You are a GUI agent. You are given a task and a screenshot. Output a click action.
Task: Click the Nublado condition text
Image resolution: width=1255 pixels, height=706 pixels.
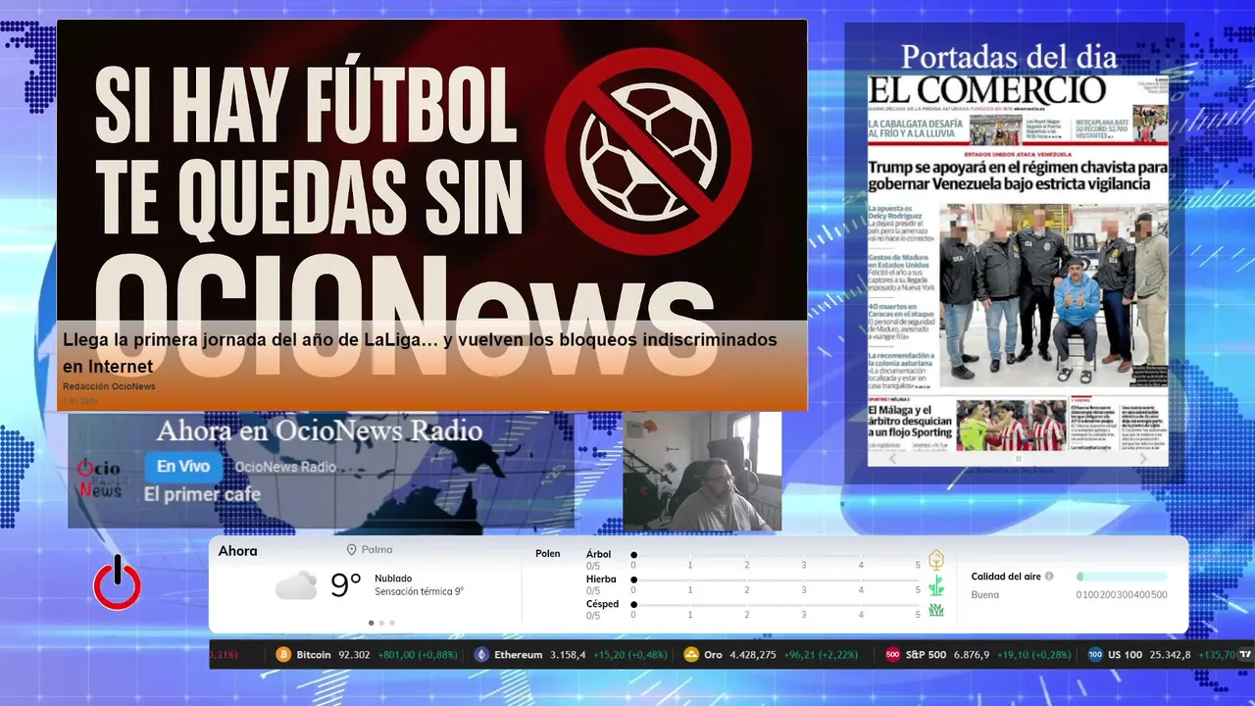[393, 579]
